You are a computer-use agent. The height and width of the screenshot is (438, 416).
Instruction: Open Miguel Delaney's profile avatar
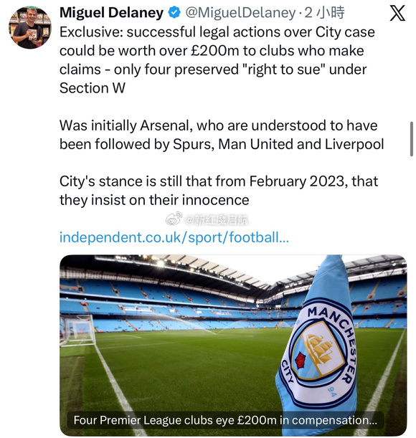[30, 28]
